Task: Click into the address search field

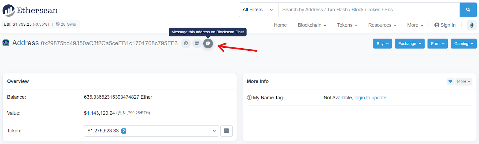Action: [x=369, y=10]
